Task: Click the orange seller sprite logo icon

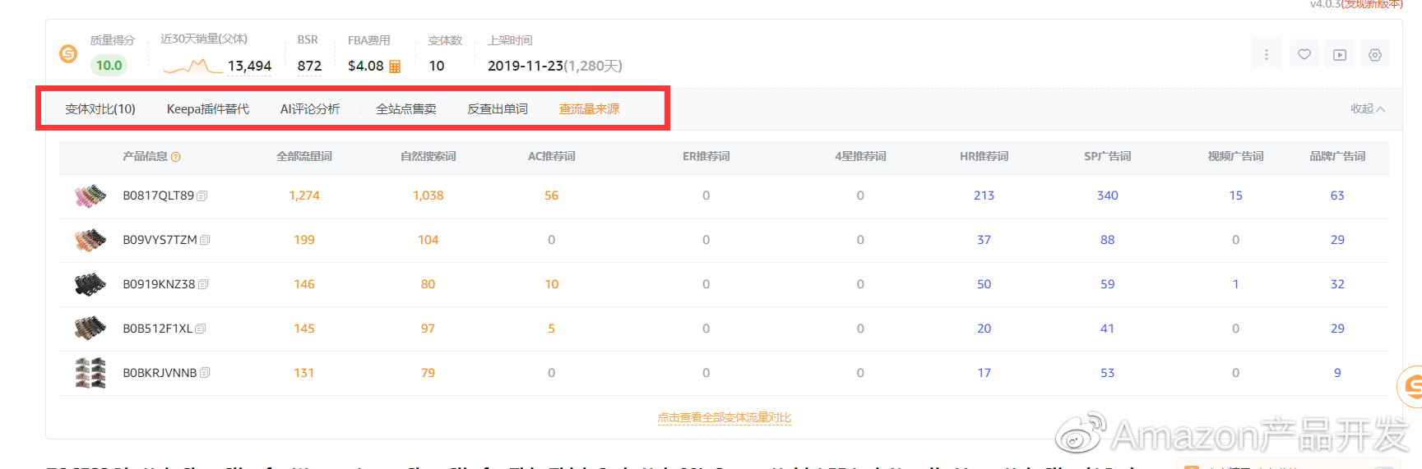Action: pos(68,54)
